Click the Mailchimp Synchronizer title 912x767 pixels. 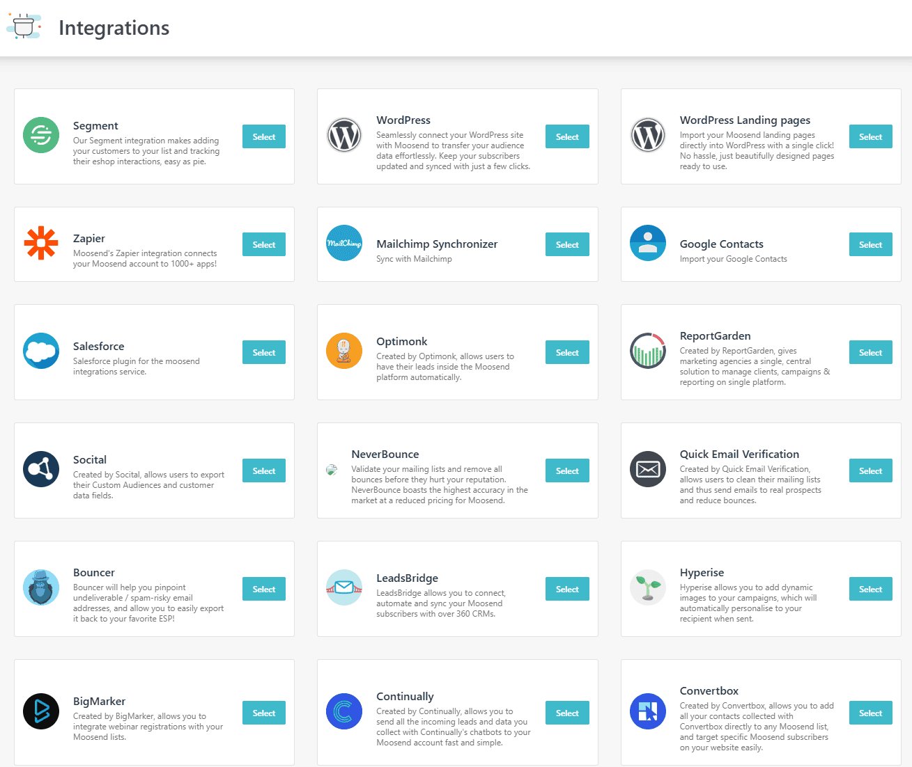pyautogui.click(x=437, y=244)
